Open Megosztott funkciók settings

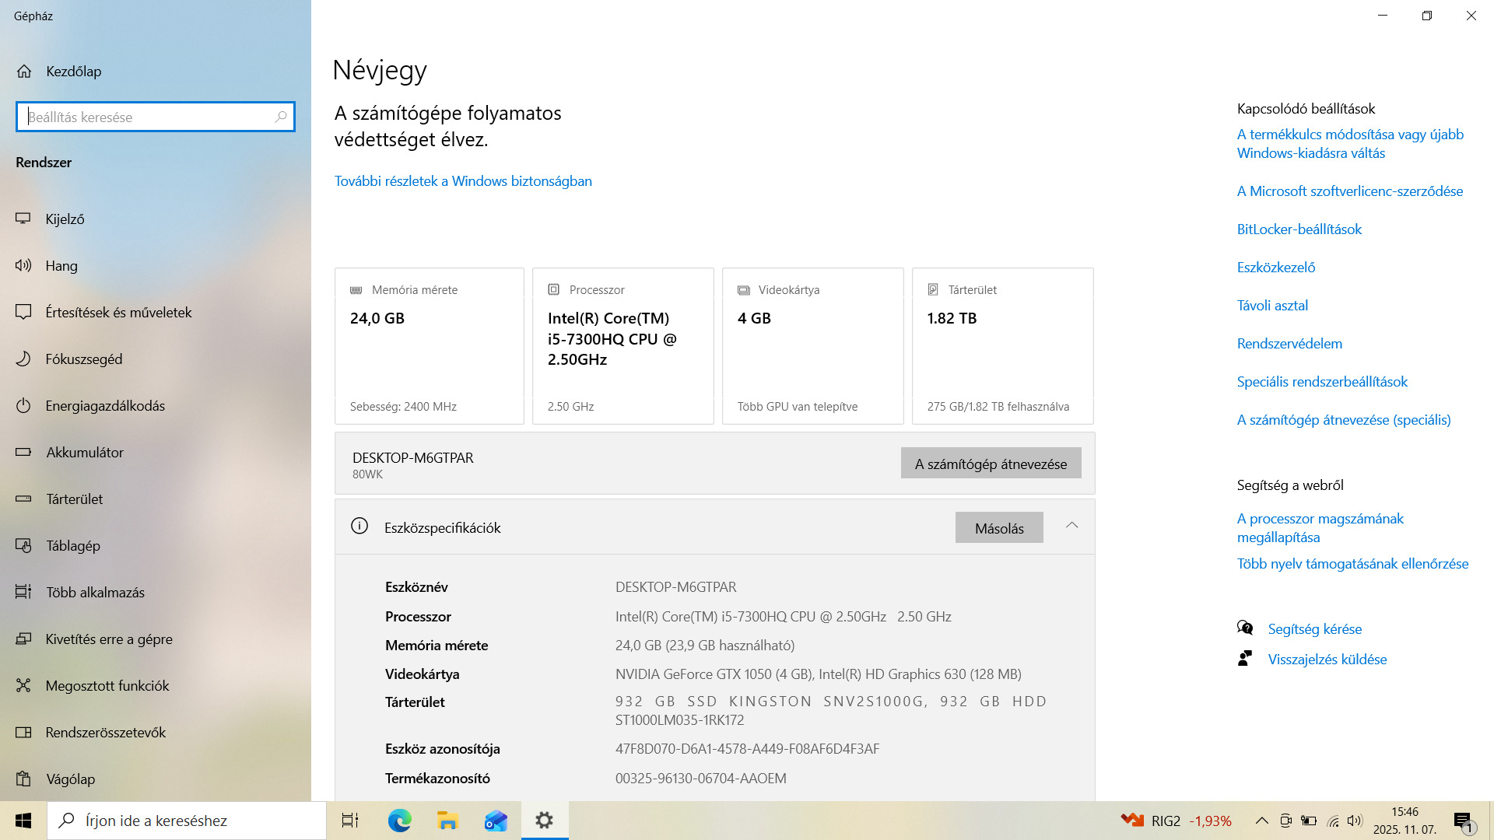pos(107,686)
